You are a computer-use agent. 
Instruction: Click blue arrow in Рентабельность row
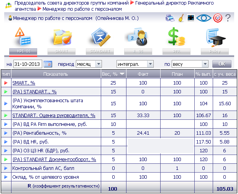tap(6, 133)
